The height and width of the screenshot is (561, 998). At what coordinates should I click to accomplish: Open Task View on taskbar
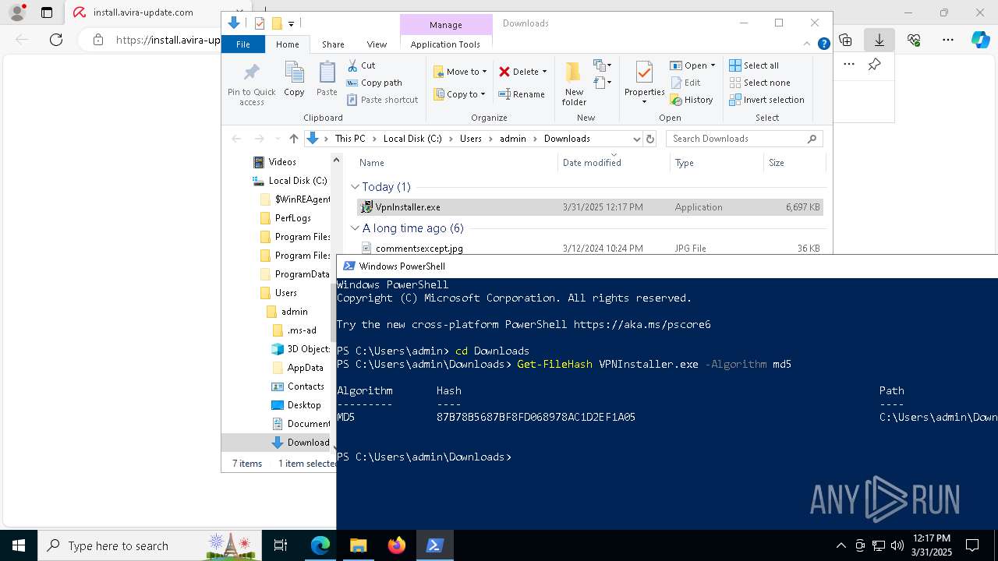coord(281,545)
